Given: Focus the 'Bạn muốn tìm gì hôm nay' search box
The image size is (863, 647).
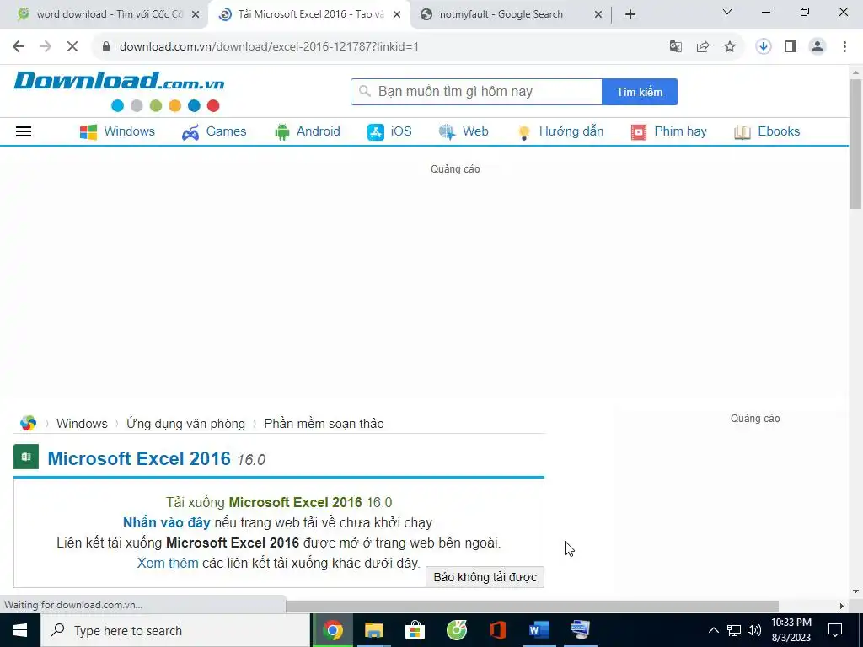Looking at the screenshot, I should [x=476, y=92].
